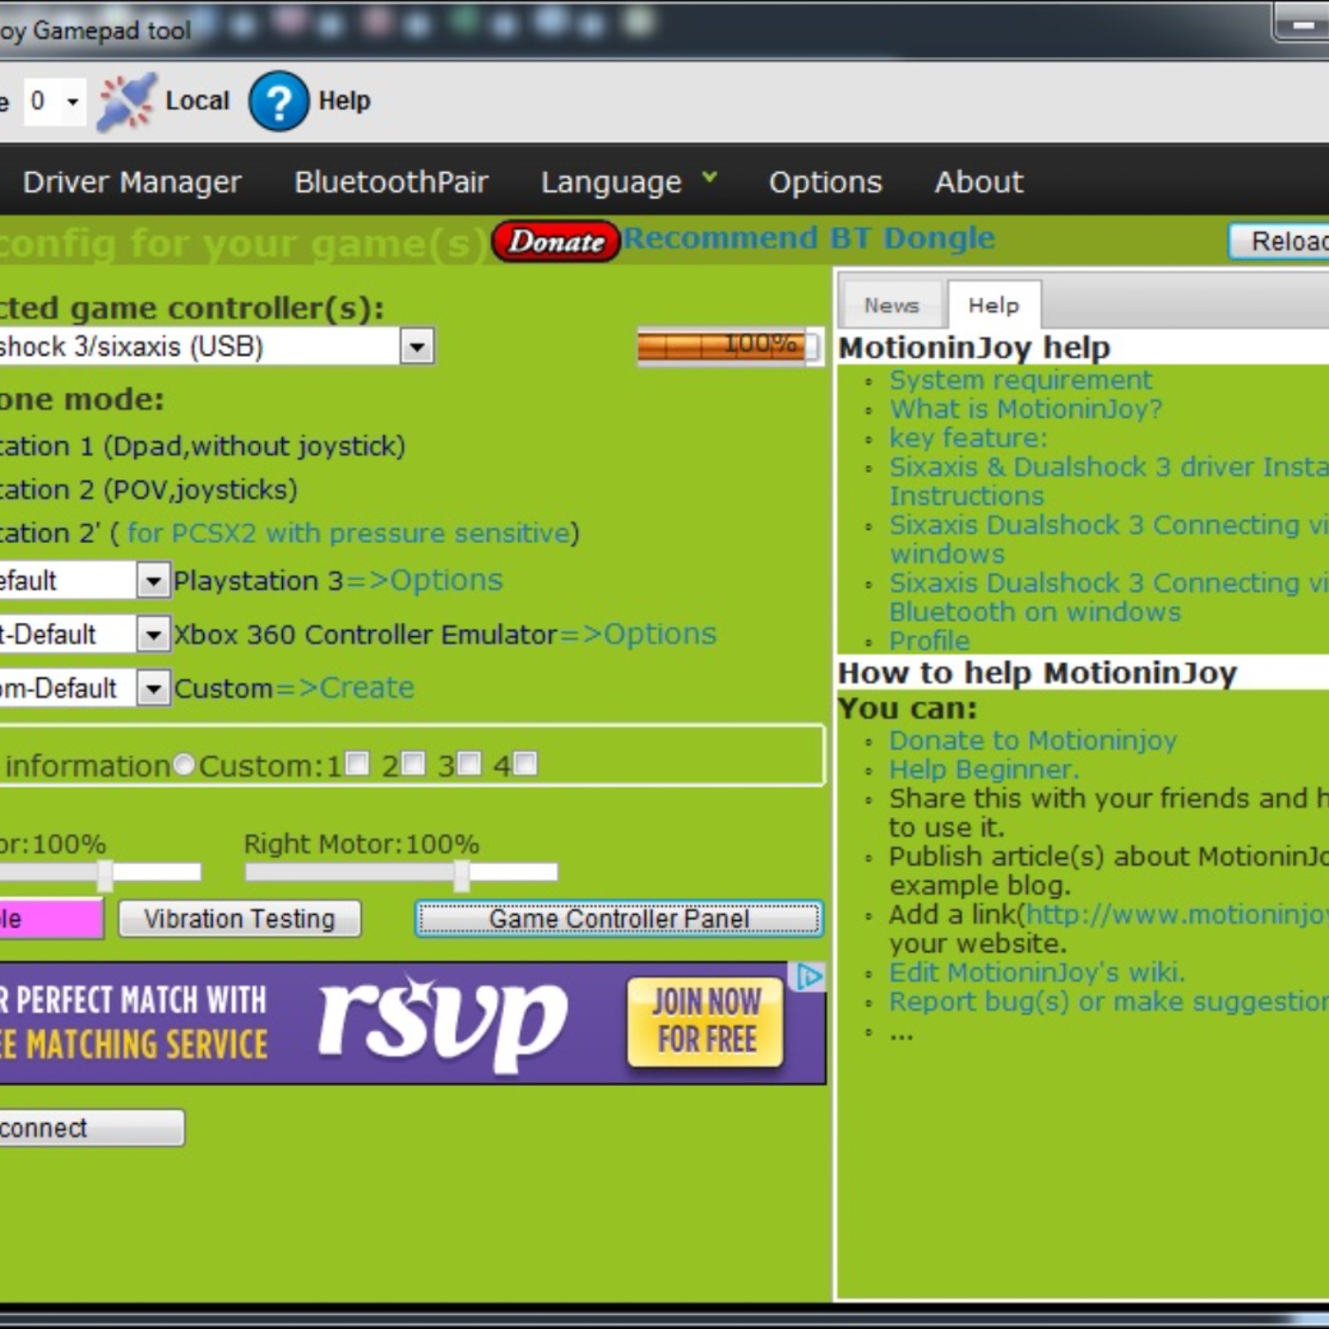Open Sixaxis & Dualshock 3 driver Instructions link
This screenshot has width=1329, height=1329.
click(1109, 481)
